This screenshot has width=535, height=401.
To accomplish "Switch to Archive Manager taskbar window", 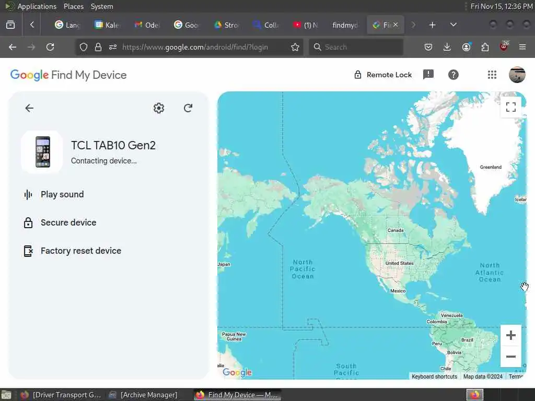I will (143, 395).
